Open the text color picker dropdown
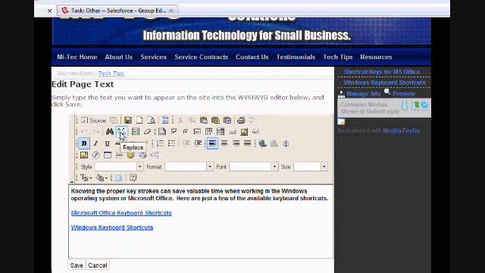Image resolution: width=485 pixels, height=273 pixels. (86, 178)
